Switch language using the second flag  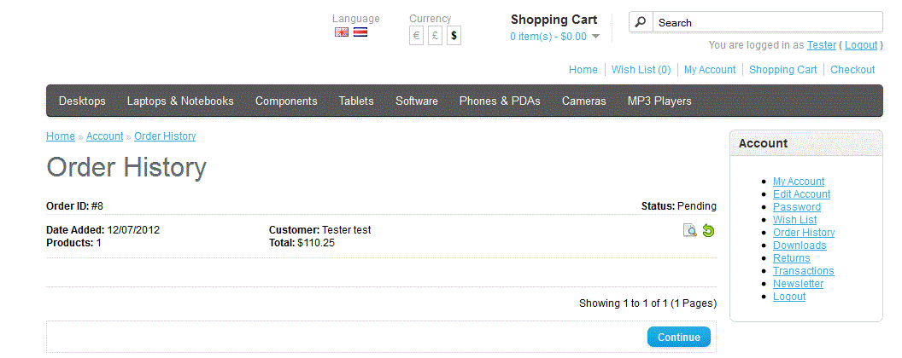click(x=360, y=32)
